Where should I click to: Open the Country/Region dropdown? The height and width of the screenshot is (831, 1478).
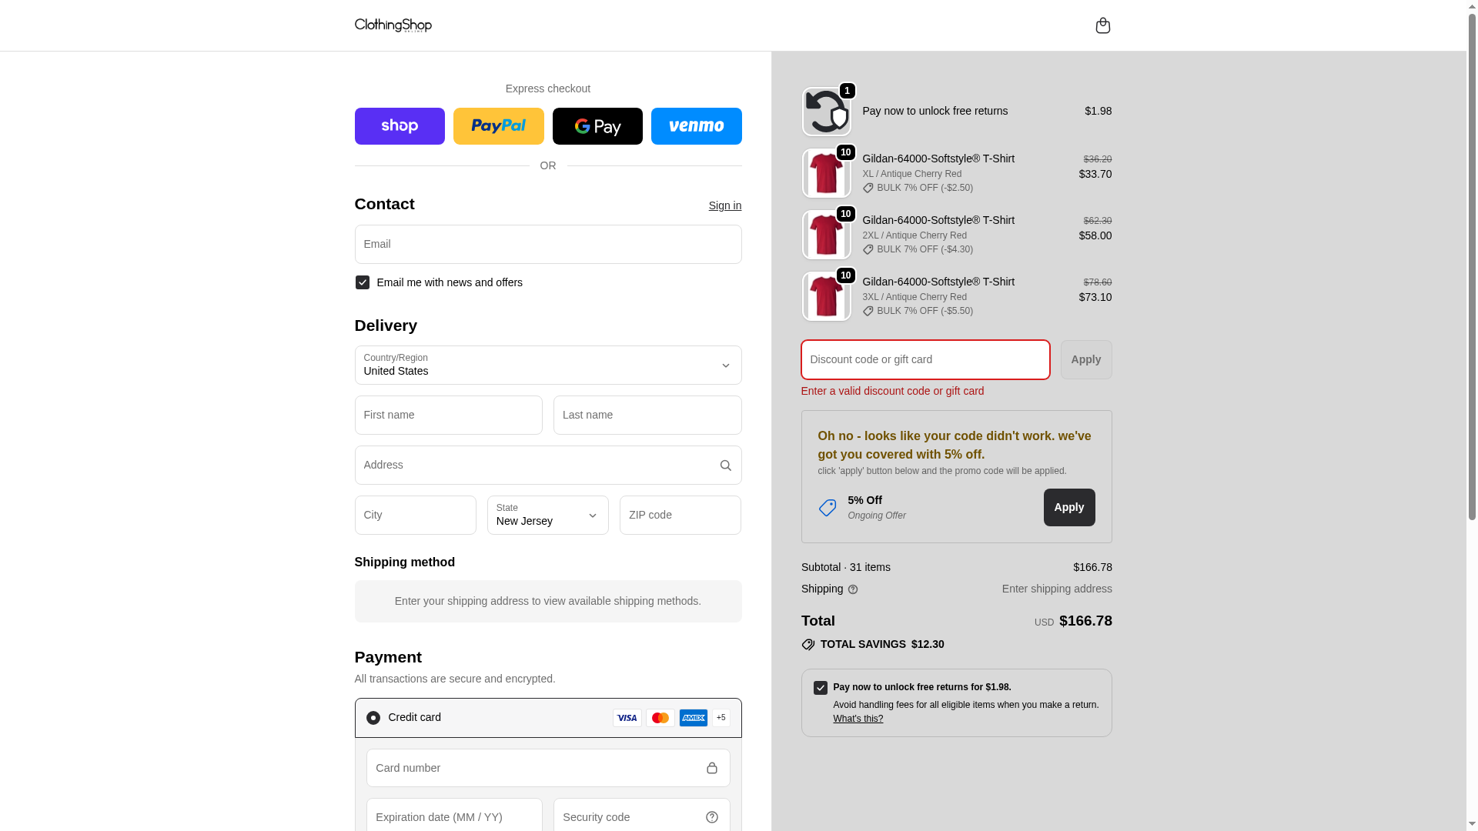(548, 365)
